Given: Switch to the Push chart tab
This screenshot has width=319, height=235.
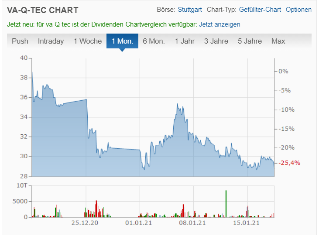Looking at the screenshot, I should [x=20, y=41].
